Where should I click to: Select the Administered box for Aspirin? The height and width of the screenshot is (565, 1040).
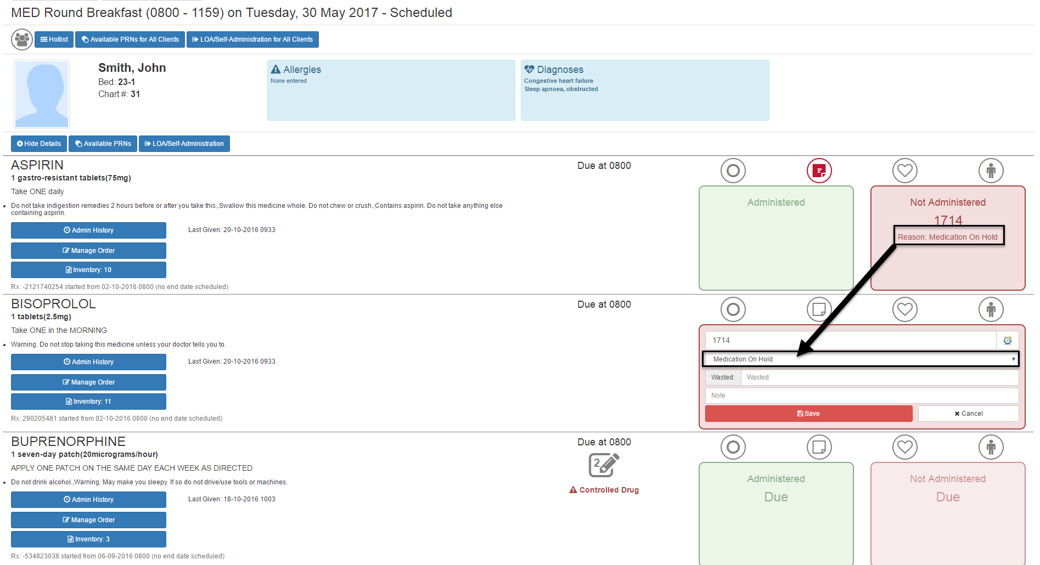775,238
